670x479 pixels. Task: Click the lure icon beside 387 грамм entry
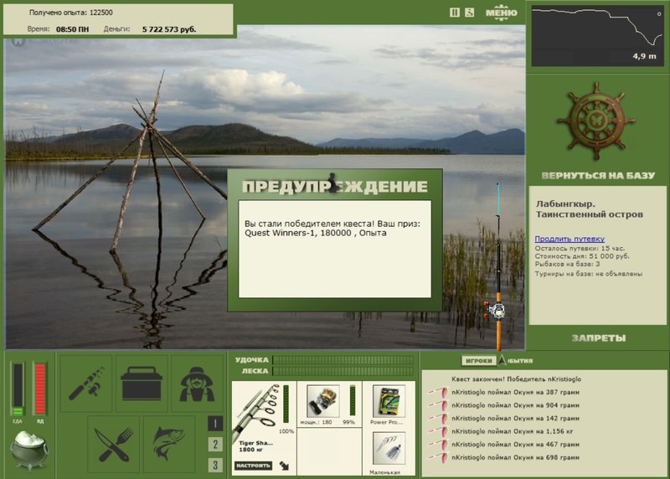(439, 392)
